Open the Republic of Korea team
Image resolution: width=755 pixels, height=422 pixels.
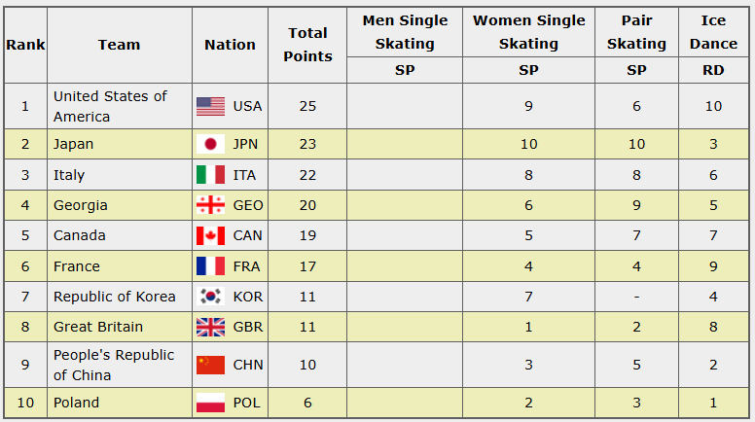(114, 297)
